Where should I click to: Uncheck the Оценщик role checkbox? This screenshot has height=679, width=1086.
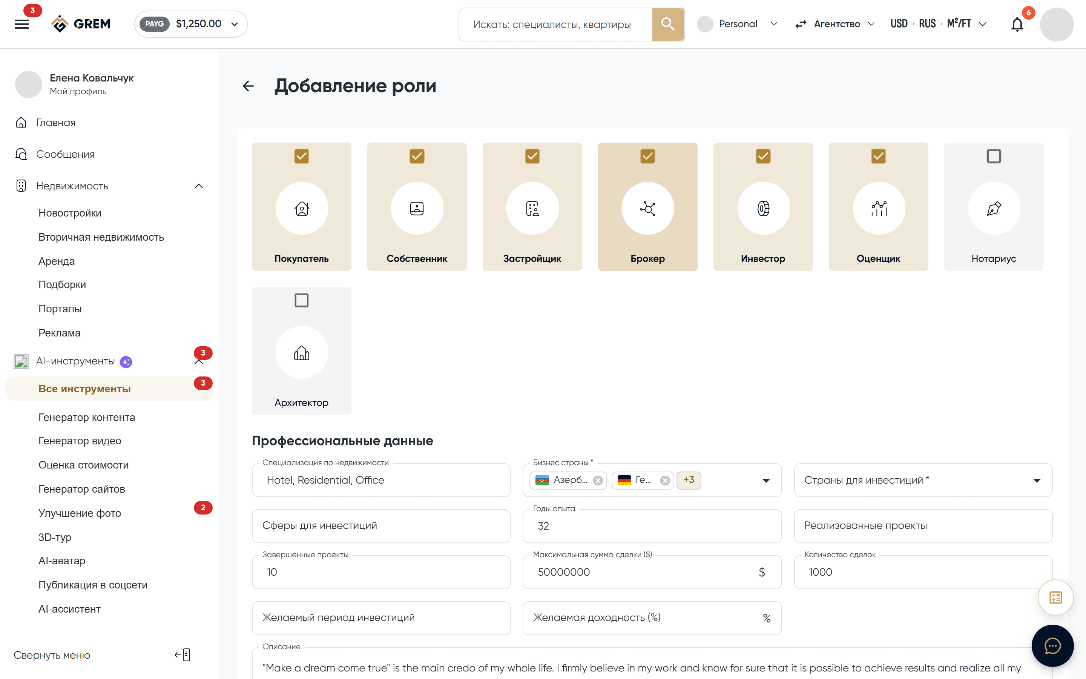(x=879, y=156)
